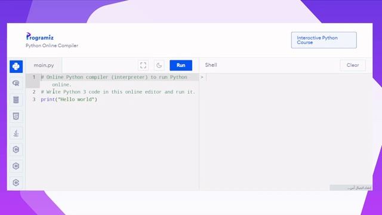382x215 pixels.
Task: Toggle dark mode with the moon icon
Action: (x=159, y=65)
